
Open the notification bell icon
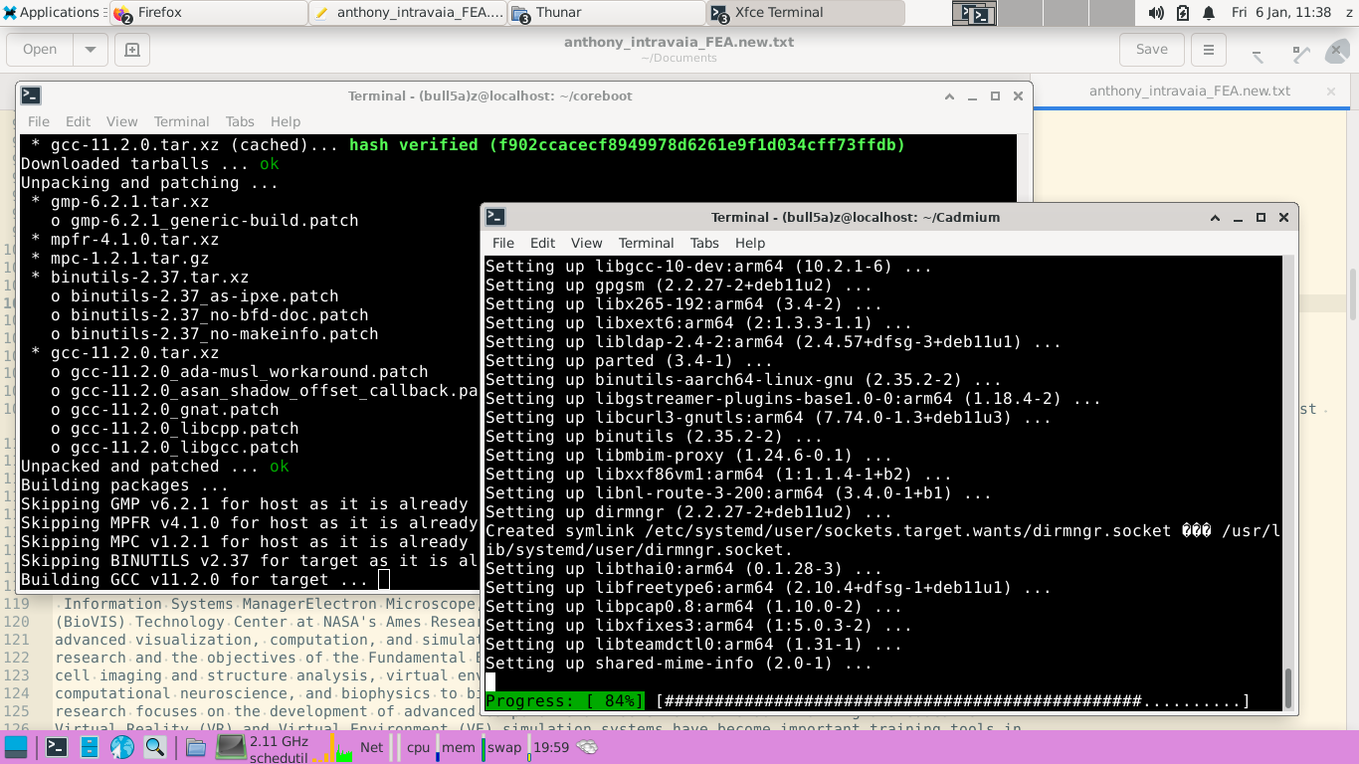click(x=1209, y=13)
